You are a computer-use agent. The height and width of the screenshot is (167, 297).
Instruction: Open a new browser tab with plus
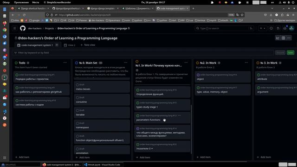point(193,8)
